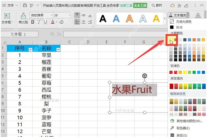Click the 查找 search button

pyautogui.click(x=157, y=5)
